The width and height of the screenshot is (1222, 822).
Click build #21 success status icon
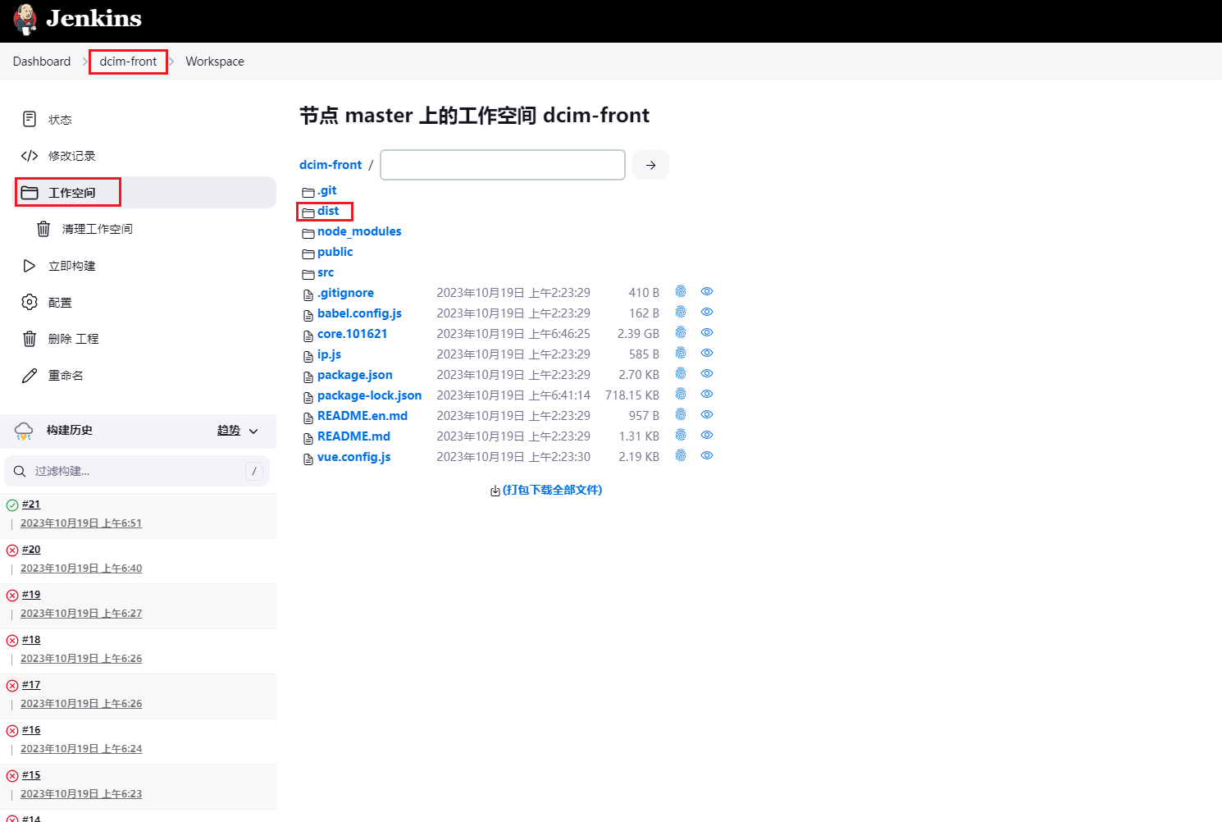12,505
